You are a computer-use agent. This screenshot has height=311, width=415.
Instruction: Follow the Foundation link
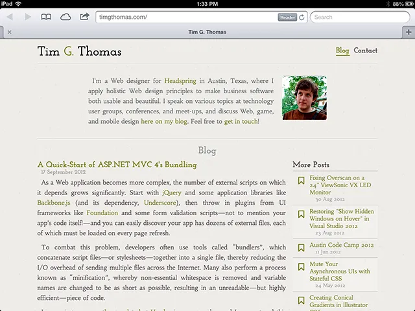pos(102,213)
